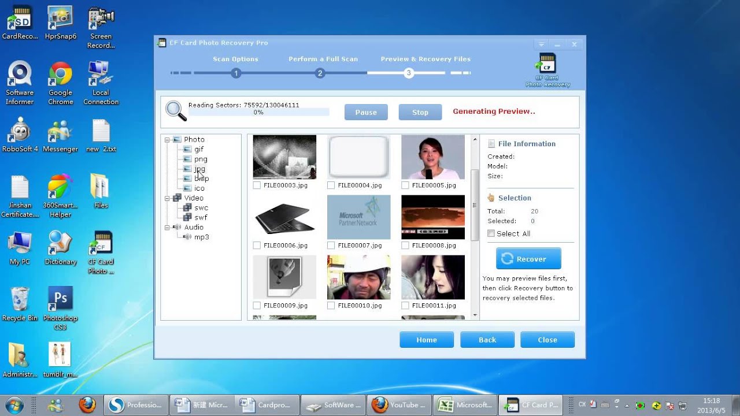
Task: Go to step 1 Scan Options
Action: point(235,73)
